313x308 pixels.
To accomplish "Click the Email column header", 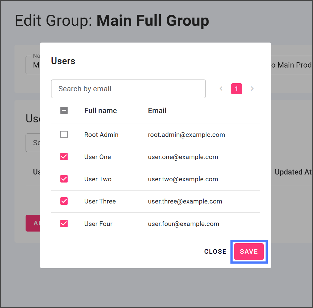I will point(157,111).
